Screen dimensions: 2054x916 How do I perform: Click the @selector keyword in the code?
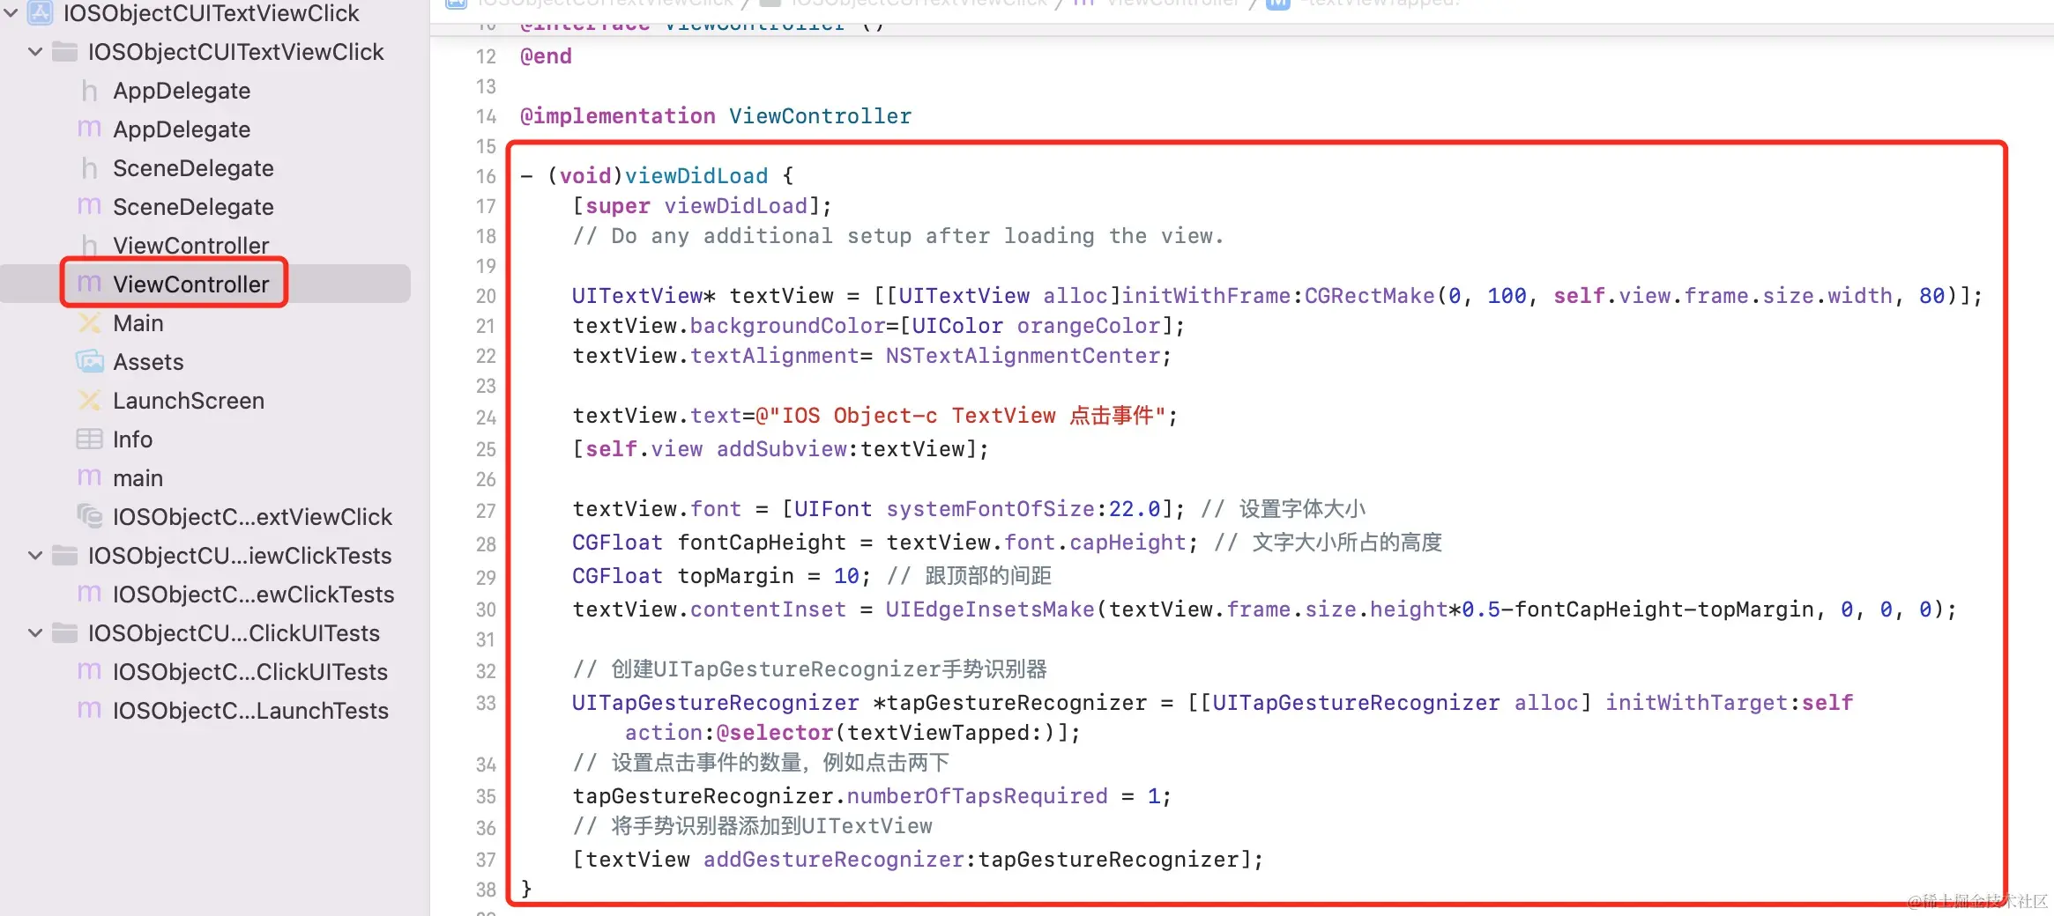(774, 733)
